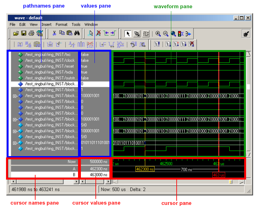
Task: Click the value 01011011101001 in values pane
Action: coord(95,143)
